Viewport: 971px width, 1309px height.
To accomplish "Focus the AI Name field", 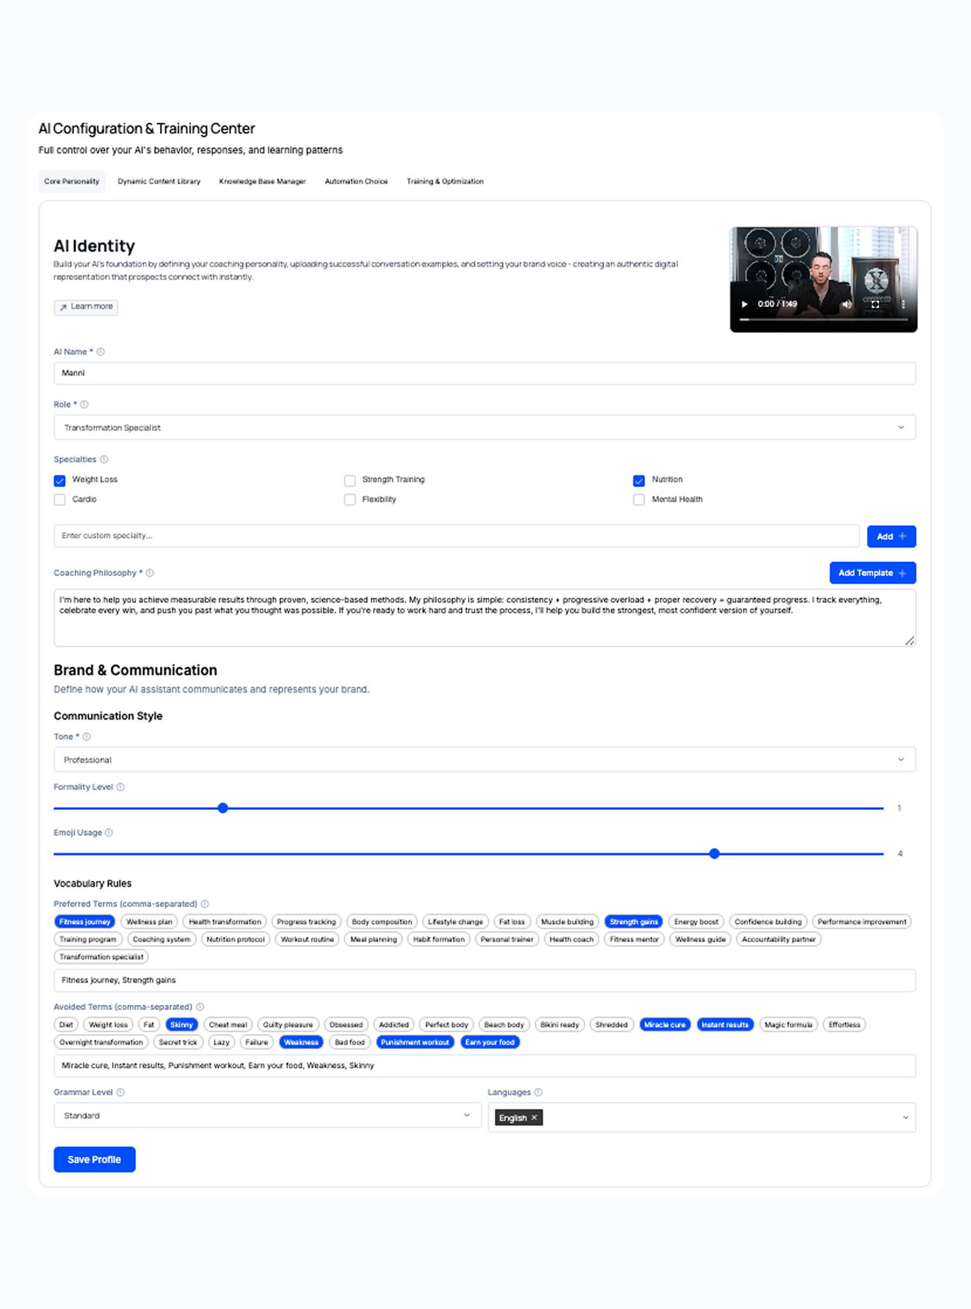I will coord(484,374).
